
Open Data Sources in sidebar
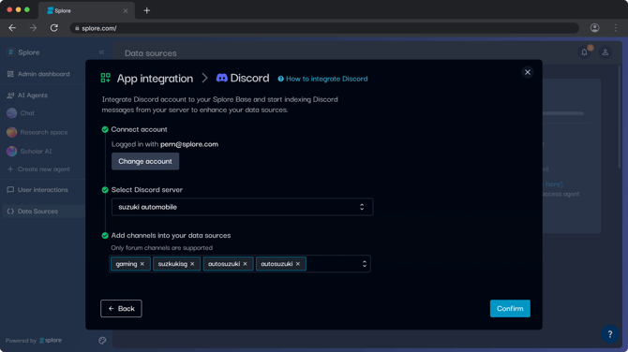(43, 212)
